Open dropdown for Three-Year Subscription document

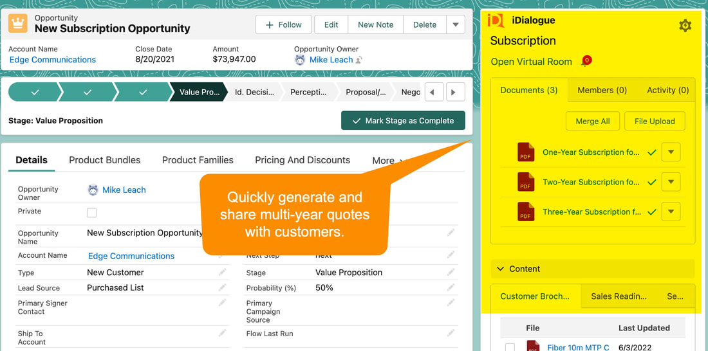point(671,212)
